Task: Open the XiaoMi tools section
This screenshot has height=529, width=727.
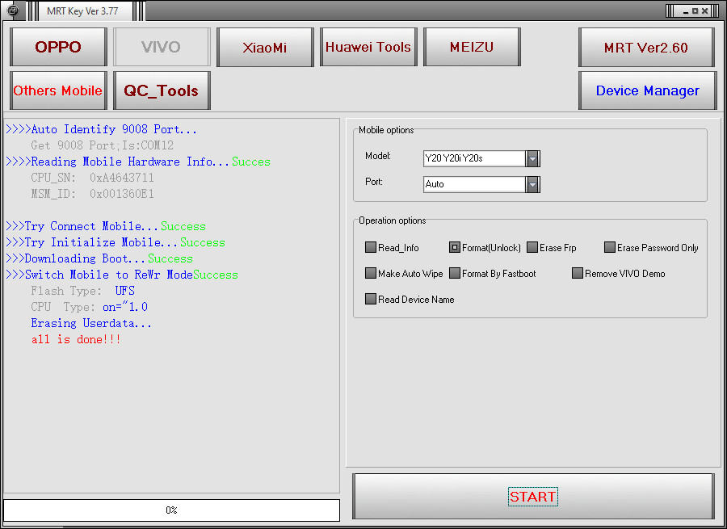Action: coord(265,47)
